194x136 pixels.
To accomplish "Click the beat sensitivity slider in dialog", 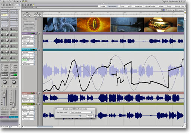I will tap(71, 116).
